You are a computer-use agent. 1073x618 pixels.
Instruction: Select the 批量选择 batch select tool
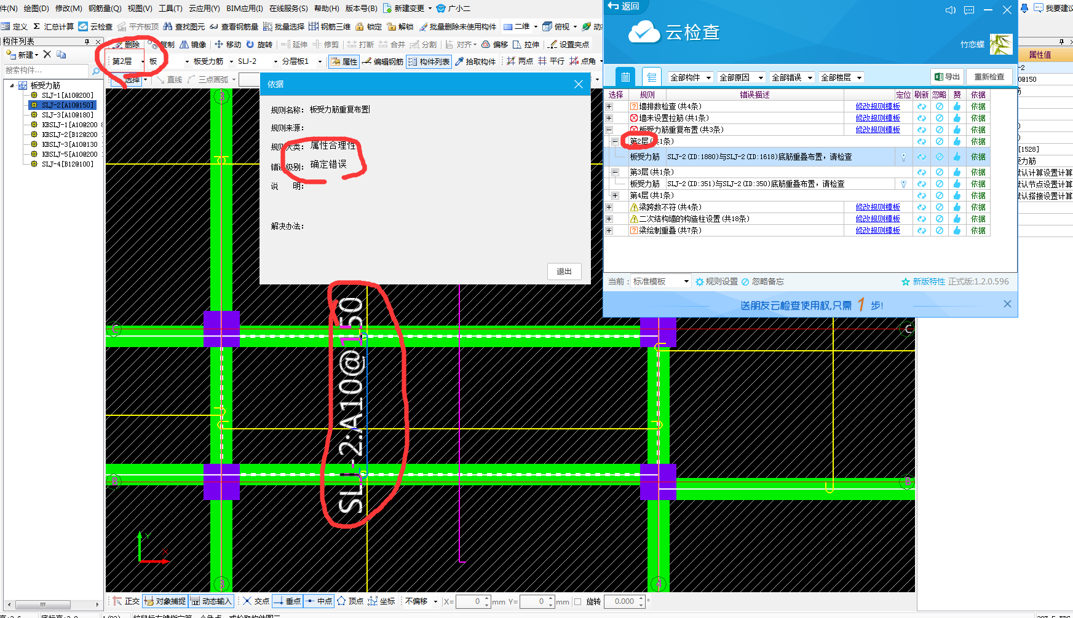[x=283, y=26]
